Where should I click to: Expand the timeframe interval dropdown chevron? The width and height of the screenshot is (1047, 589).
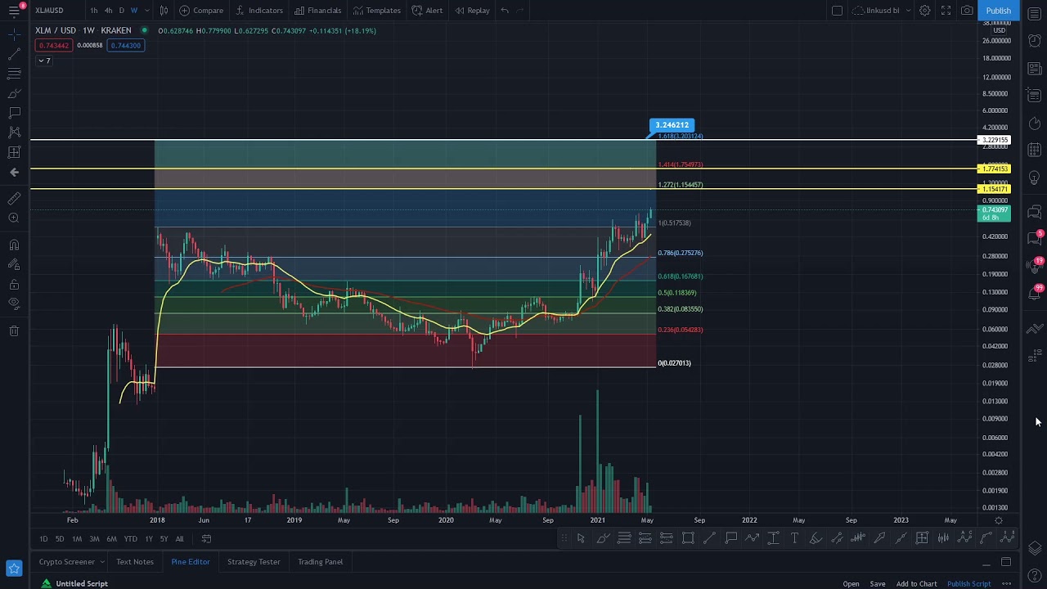point(147,11)
